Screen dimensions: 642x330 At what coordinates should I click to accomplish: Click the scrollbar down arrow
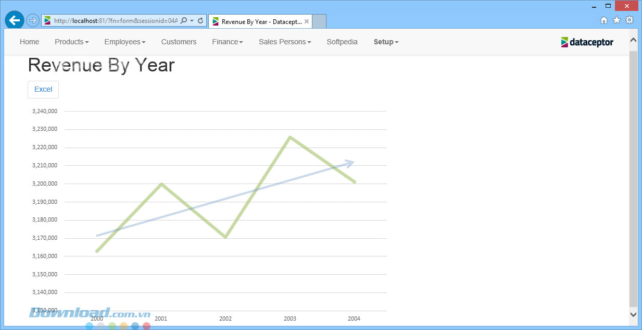pyautogui.click(x=633, y=314)
